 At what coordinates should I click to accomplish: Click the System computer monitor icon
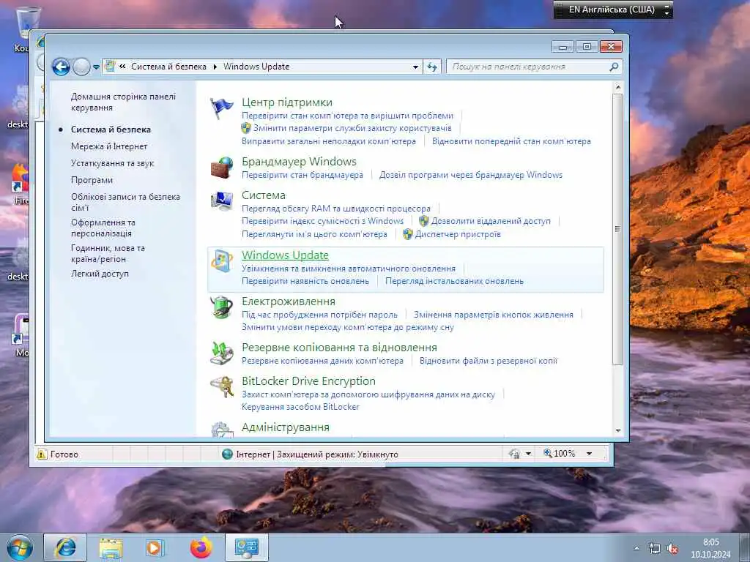click(x=221, y=201)
